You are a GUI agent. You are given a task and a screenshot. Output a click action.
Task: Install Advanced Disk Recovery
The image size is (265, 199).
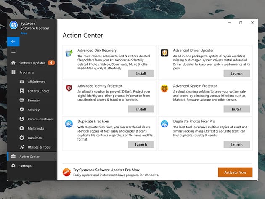141,74
